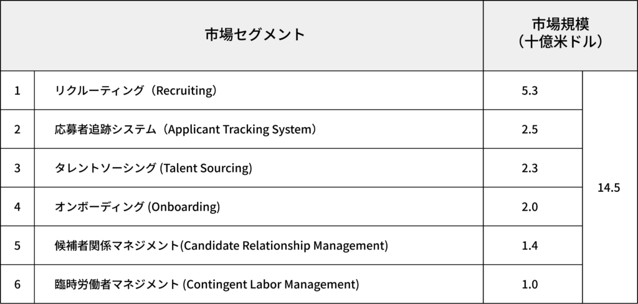Select the Applicant Tracking System segment cell
Viewport: 638px width, 304px height.
[x=186, y=130]
